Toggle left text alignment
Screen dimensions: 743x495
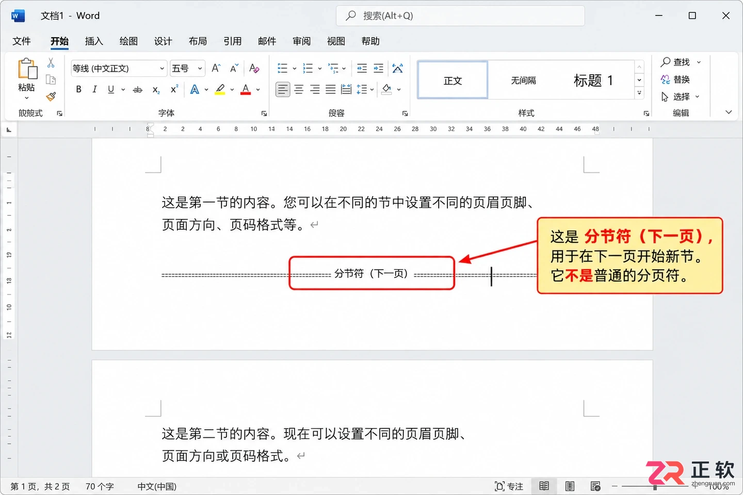tap(283, 89)
